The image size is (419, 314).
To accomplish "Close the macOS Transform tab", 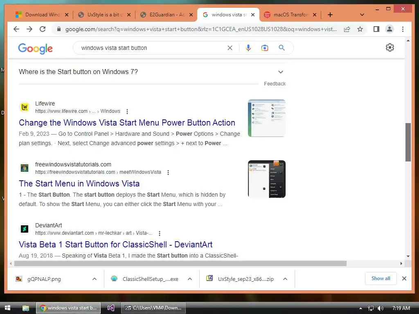I will pos(315,15).
